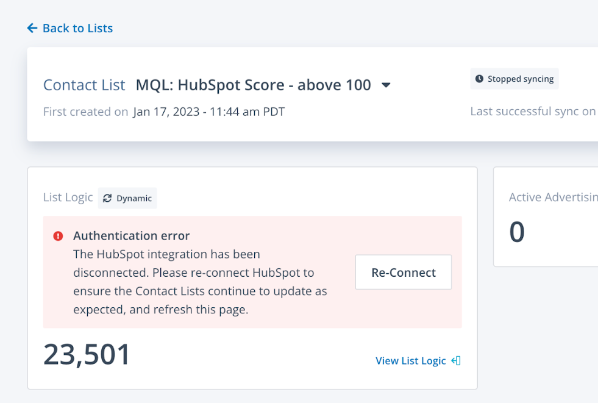Viewport: 598px width, 403px height.
Task: Click the Dynamic badge label text
Action: pos(134,198)
